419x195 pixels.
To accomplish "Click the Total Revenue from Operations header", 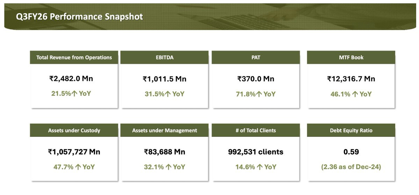I will coord(74,57).
